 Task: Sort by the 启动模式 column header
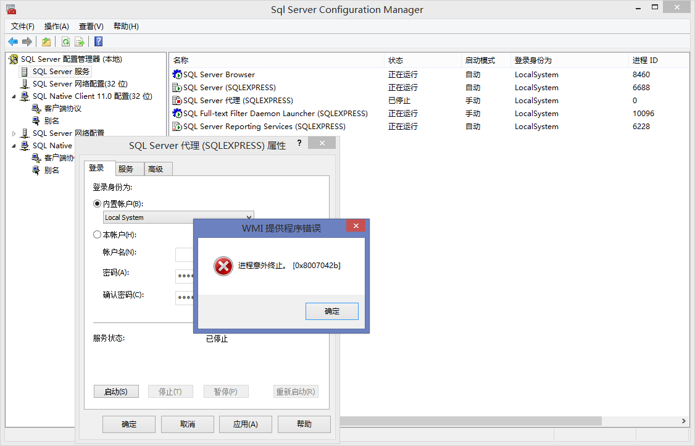click(x=486, y=61)
